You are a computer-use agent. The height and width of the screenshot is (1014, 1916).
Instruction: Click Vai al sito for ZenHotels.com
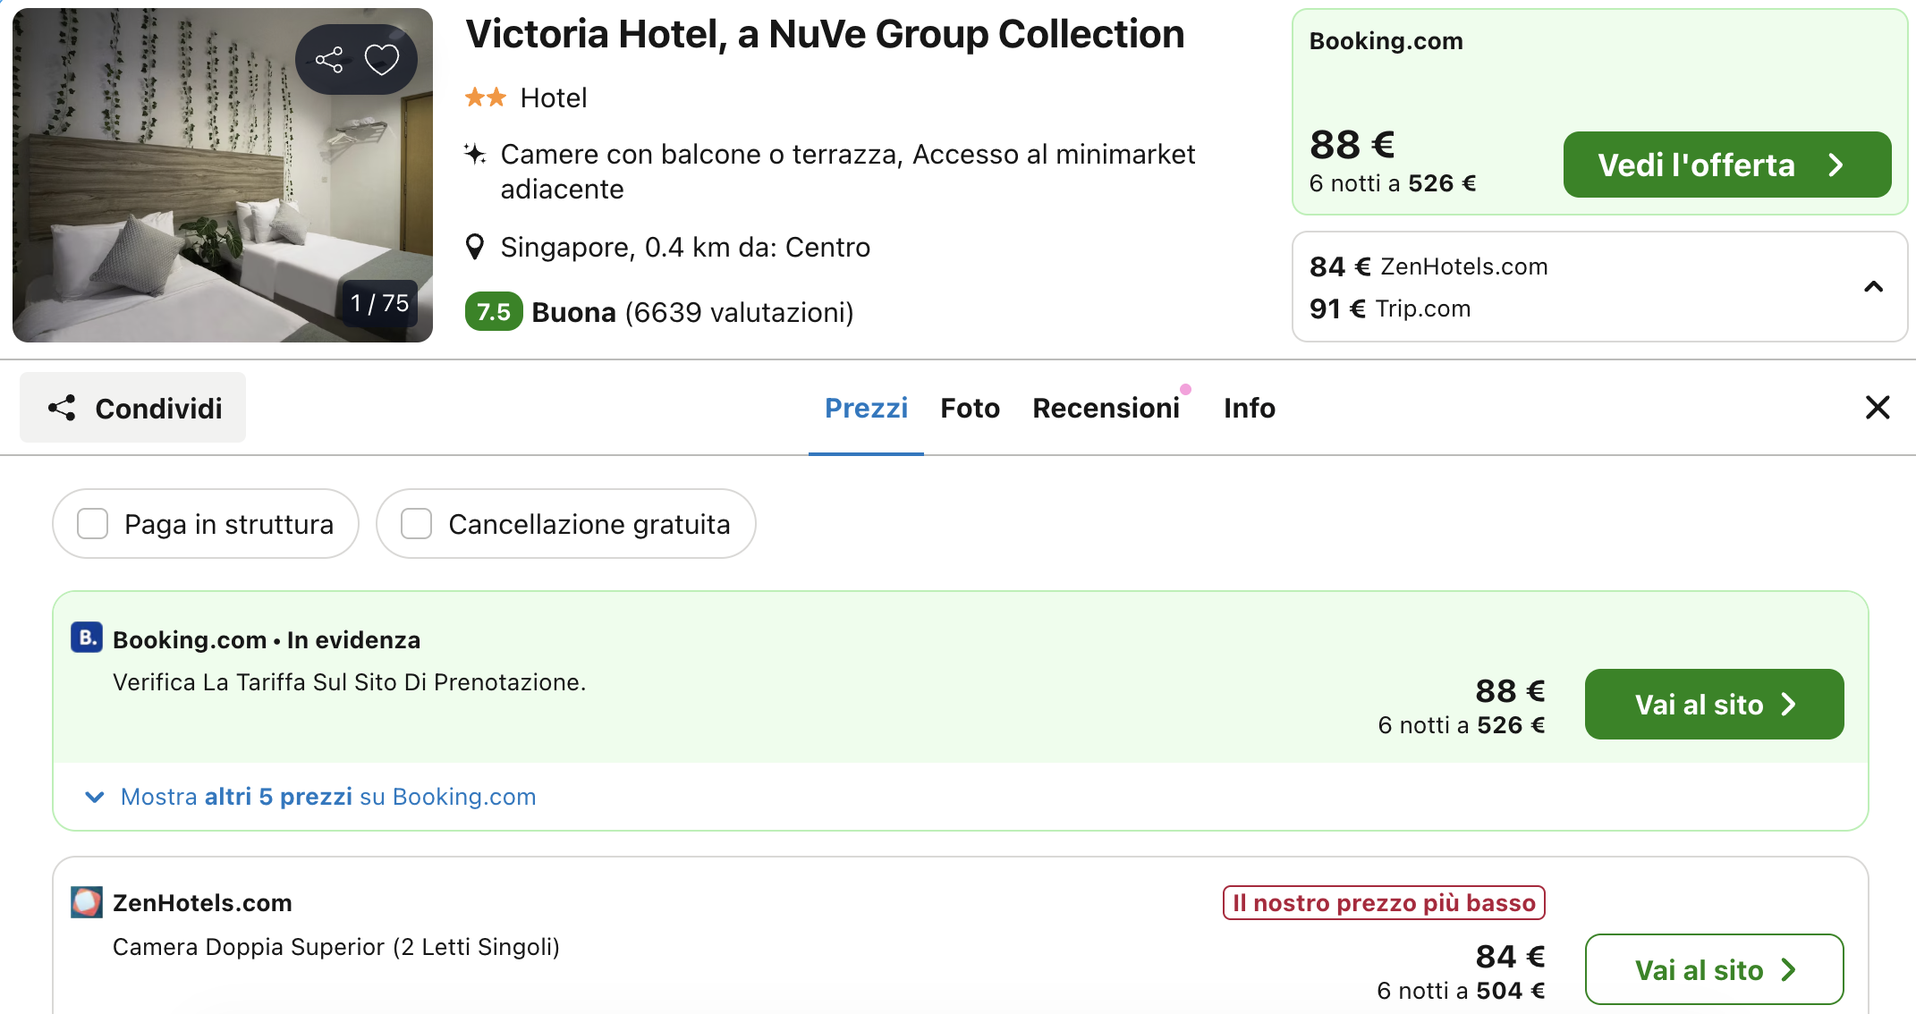point(1713,969)
